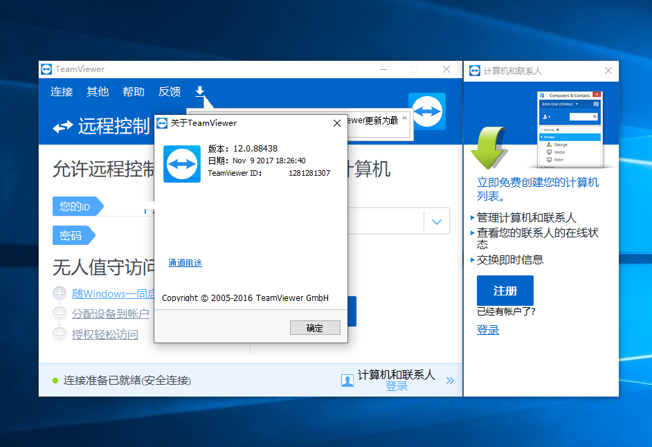Open the 反馈 menu
Screen dimensions: 652x447
click(x=170, y=91)
